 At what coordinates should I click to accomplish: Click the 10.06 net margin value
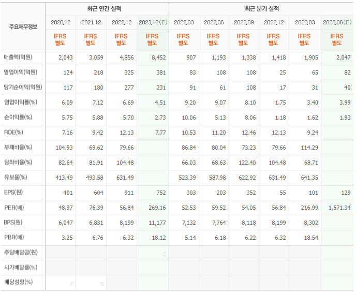point(189,118)
